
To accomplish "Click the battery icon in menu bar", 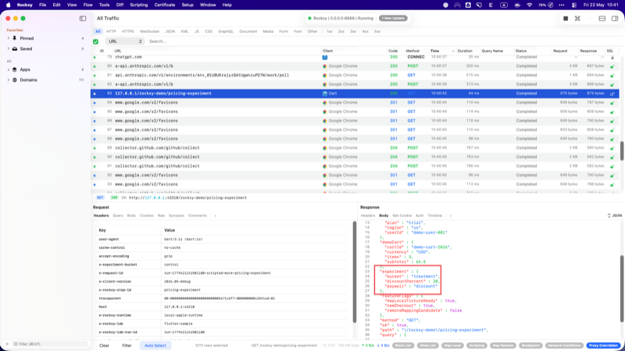I will point(551,5).
